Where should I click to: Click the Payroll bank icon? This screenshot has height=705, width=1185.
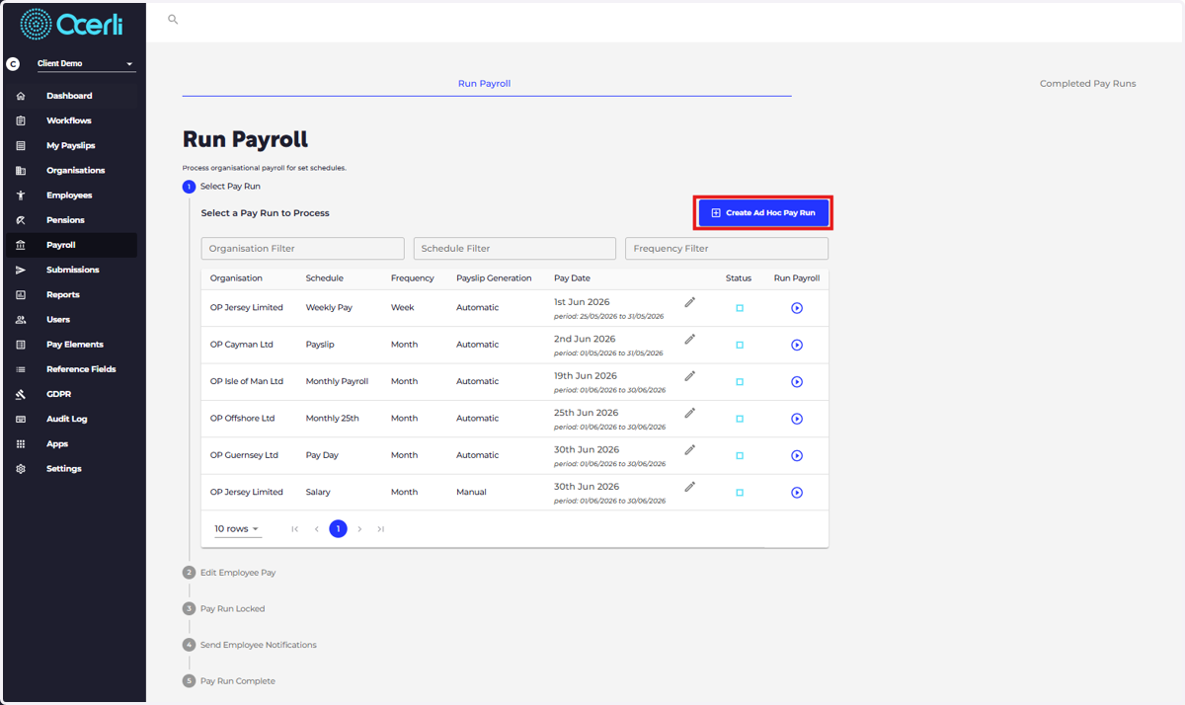tap(21, 245)
